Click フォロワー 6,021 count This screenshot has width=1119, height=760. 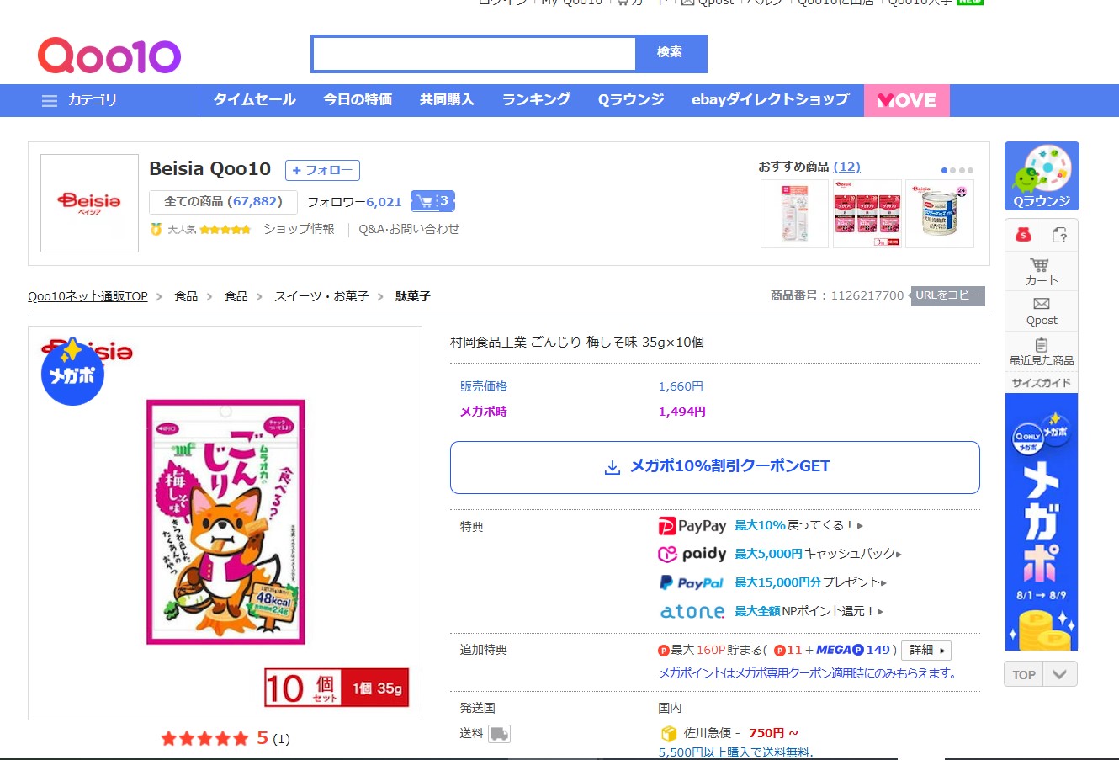tap(354, 202)
